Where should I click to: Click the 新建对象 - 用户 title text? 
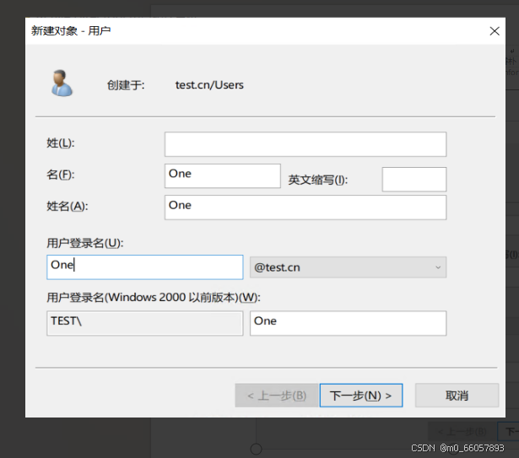pyautogui.click(x=71, y=30)
